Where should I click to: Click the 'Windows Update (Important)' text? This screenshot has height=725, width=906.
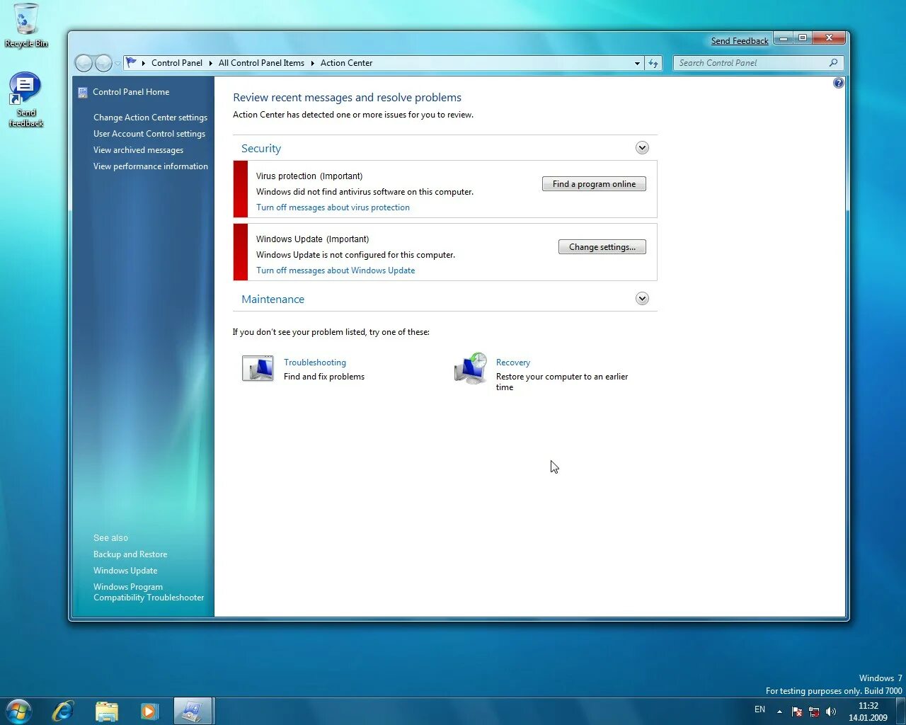tap(312, 239)
